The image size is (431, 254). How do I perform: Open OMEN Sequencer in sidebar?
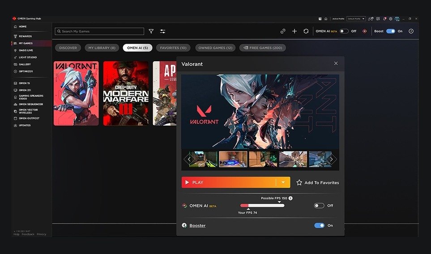pyautogui.click(x=32, y=104)
